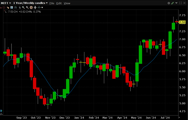The height and width of the screenshot is (120, 188).
Task: Click the 5.25 price axis label
Action: click(x=182, y=95)
